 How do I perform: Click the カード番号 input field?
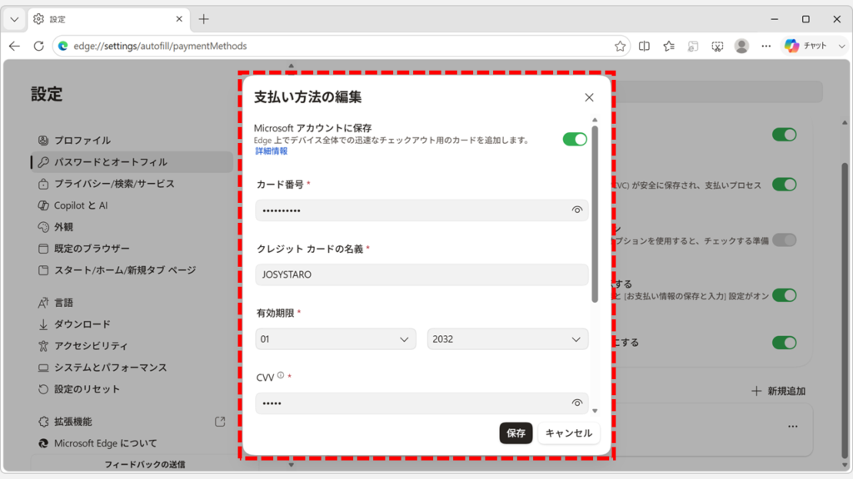[422, 210]
